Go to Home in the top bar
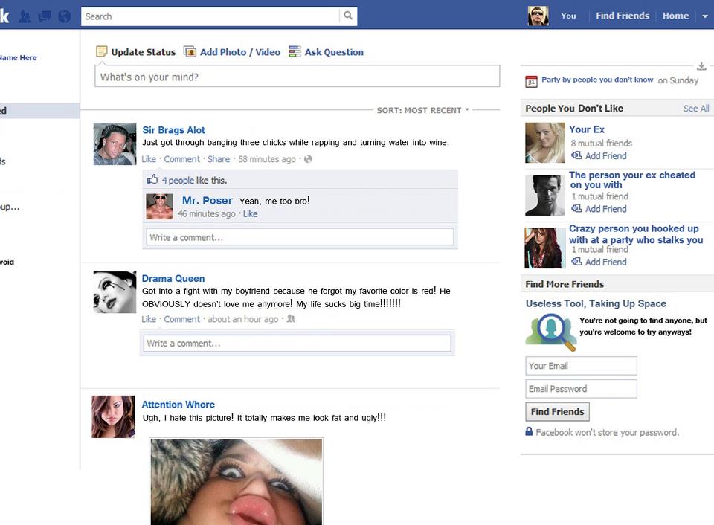Viewport: 714px width, 525px height. tap(675, 16)
